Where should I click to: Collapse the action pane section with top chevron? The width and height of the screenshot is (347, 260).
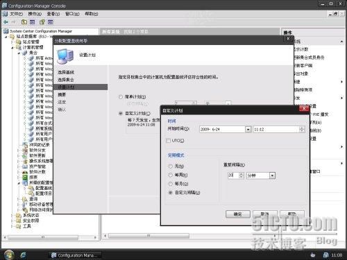point(341,42)
